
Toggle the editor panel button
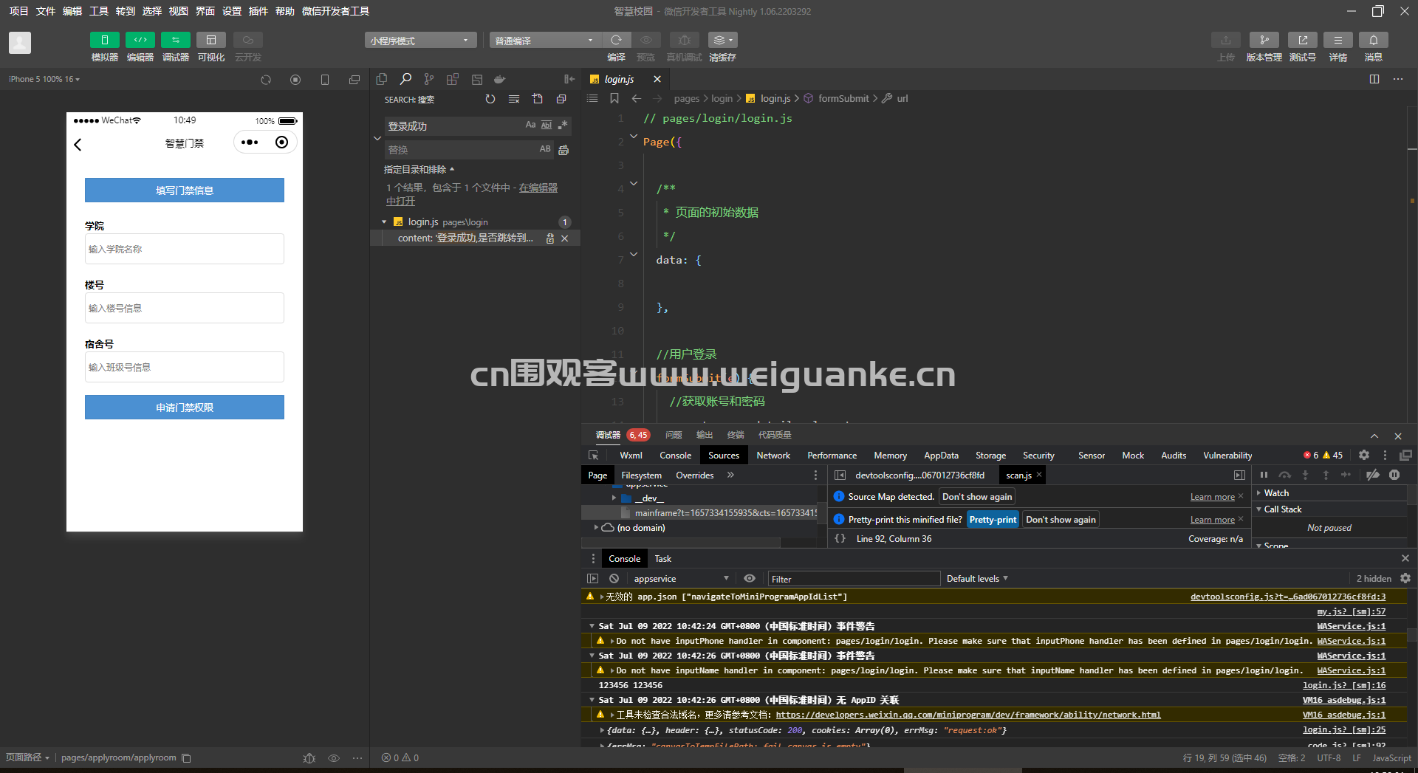coord(140,40)
